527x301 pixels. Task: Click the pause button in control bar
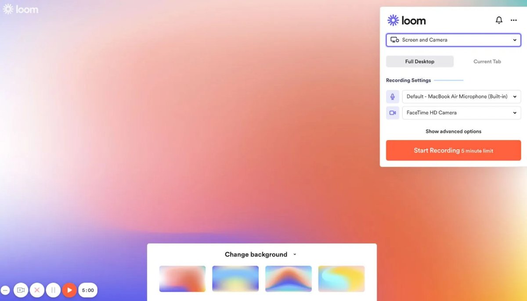(x=53, y=290)
